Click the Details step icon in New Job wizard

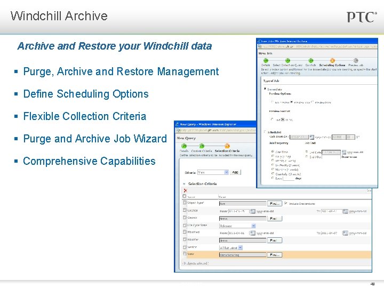[x=266, y=60]
